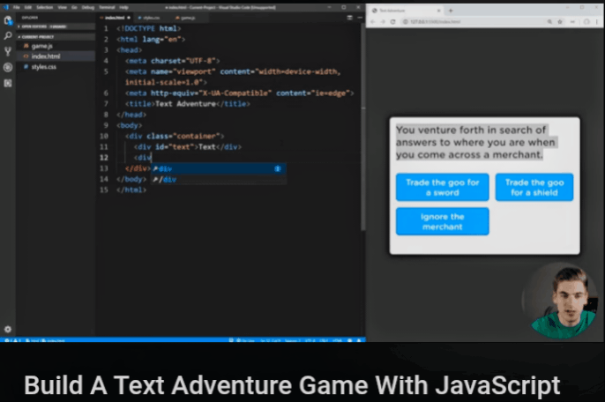Open the Explorer view in activity bar

click(x=8, y=20)
